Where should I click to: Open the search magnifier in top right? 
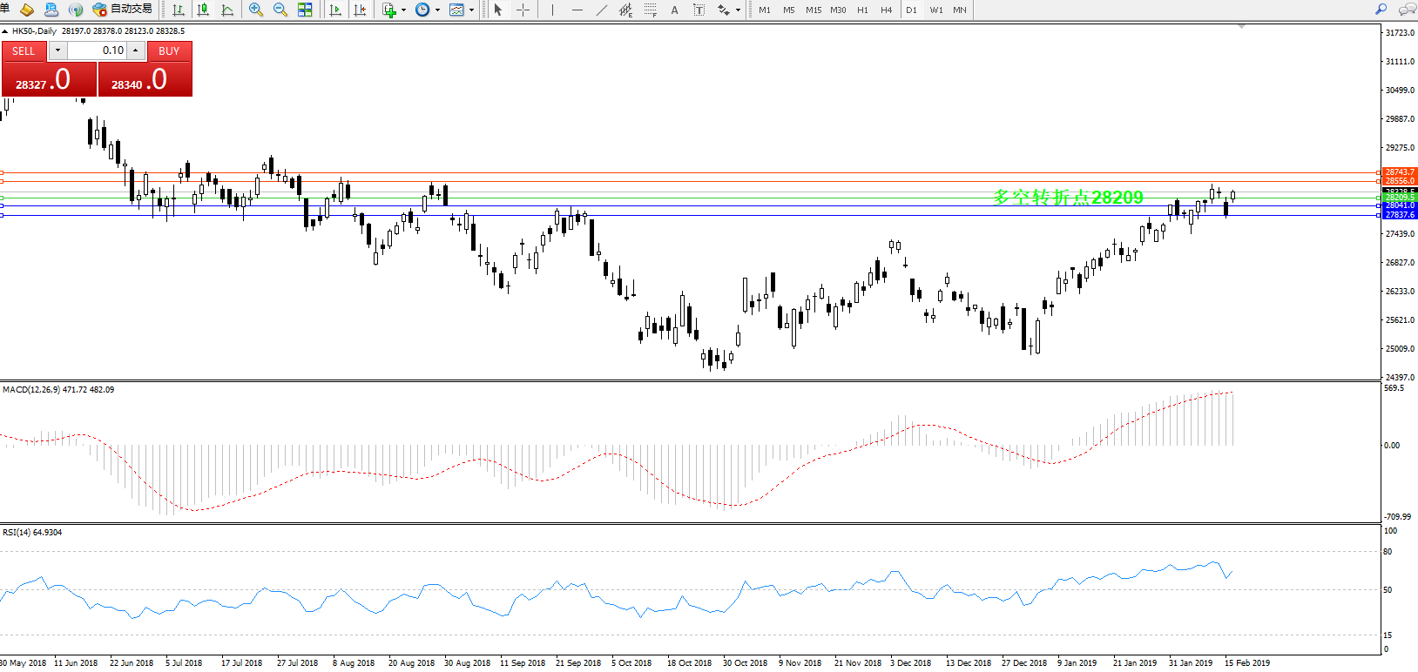pos(1381,10)
